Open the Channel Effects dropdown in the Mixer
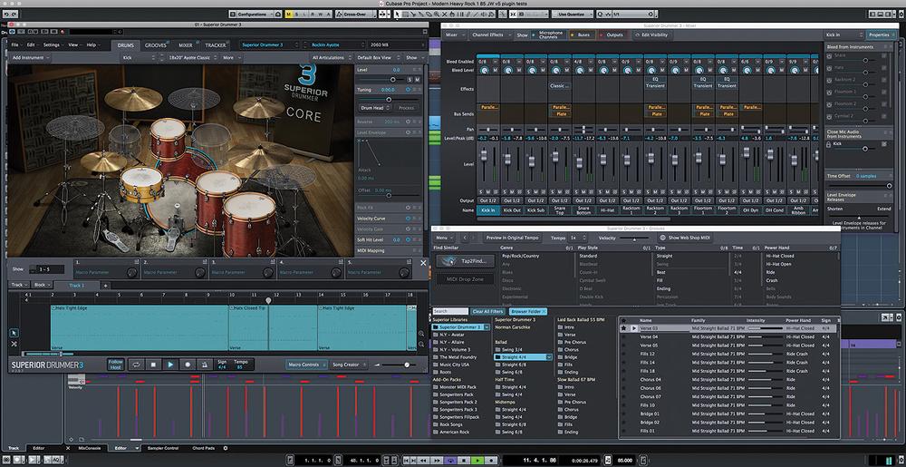 click(490, 34)
